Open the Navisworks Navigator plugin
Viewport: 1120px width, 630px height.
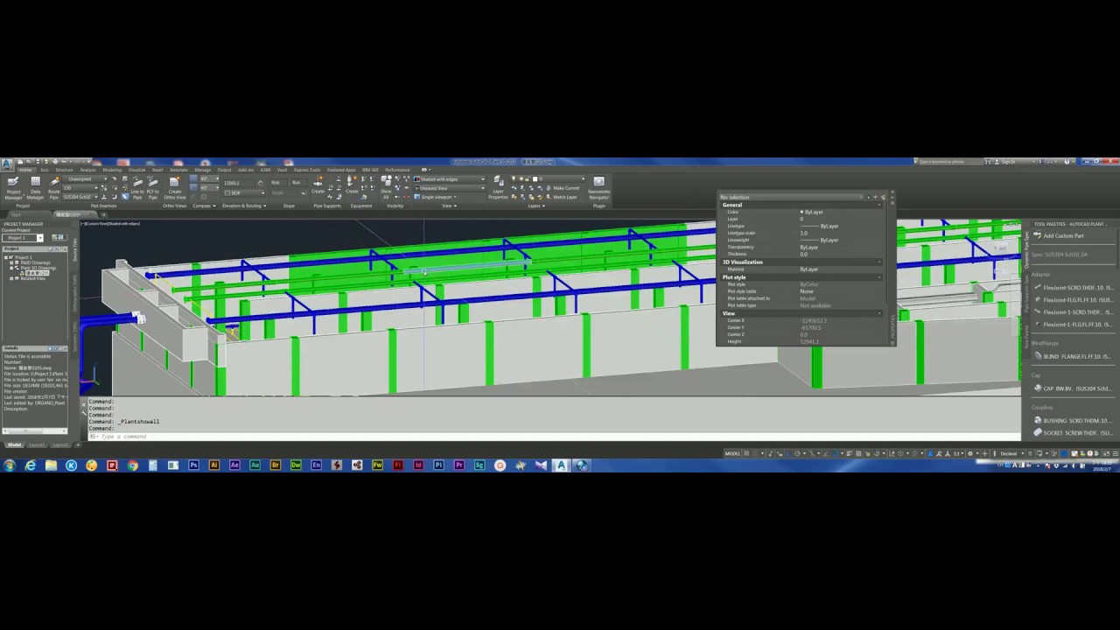point(598,187)
